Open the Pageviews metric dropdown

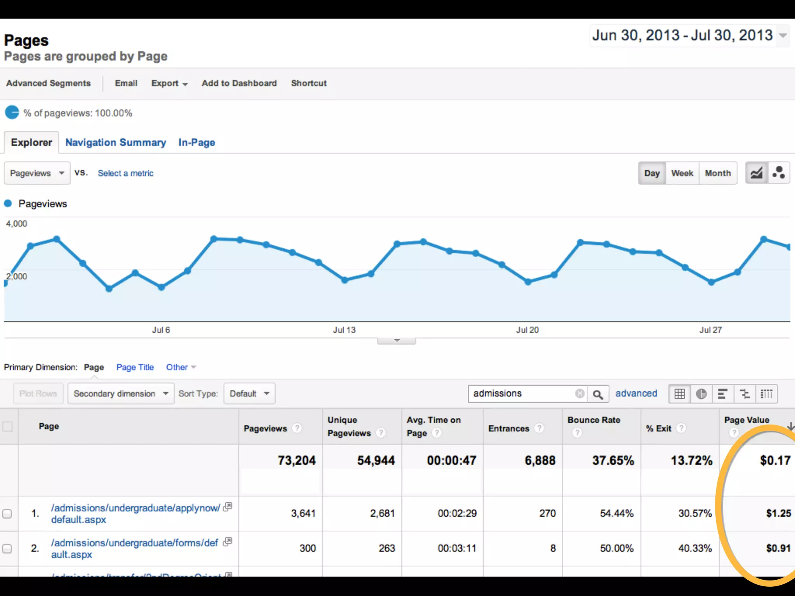pos(37,173)
